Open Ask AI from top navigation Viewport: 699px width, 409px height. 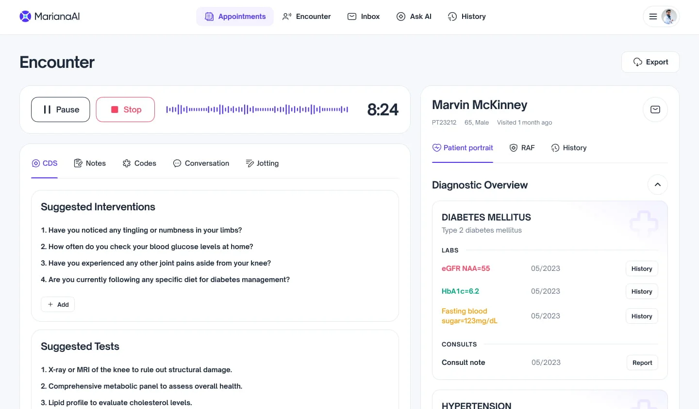[414, 16]
